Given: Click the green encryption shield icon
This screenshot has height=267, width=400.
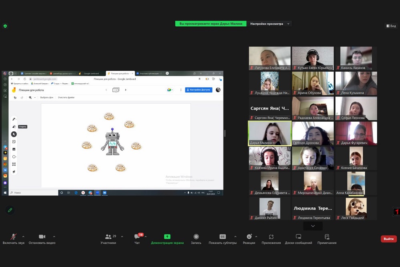Looking at the screenshot, I should (x=5, y=26).
